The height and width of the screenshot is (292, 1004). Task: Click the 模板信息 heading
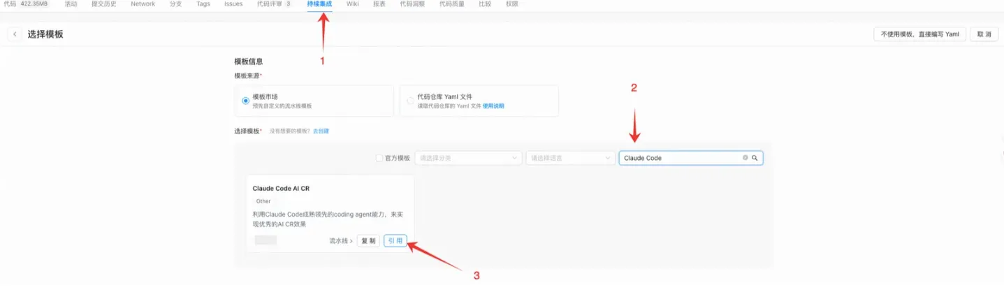(248, 61)
